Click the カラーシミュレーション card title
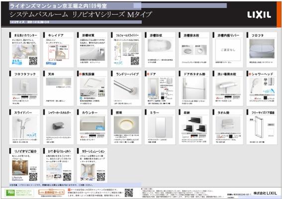 click(x=93, y=151)
